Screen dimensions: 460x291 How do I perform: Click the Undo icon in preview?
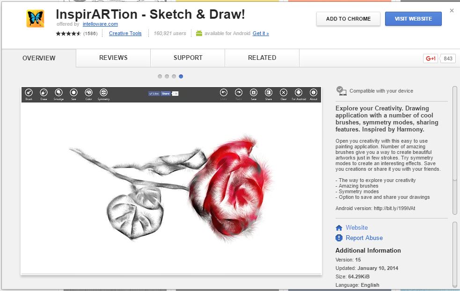click(x=224, y=93)
